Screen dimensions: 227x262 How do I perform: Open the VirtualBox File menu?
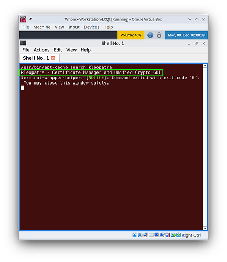26,27
